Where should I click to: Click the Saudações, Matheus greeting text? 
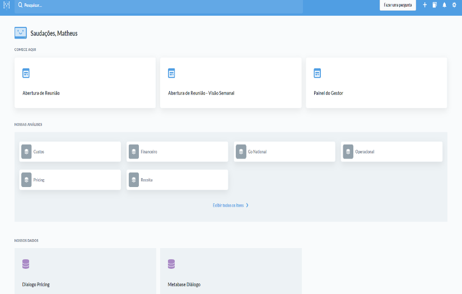point(54,33)
